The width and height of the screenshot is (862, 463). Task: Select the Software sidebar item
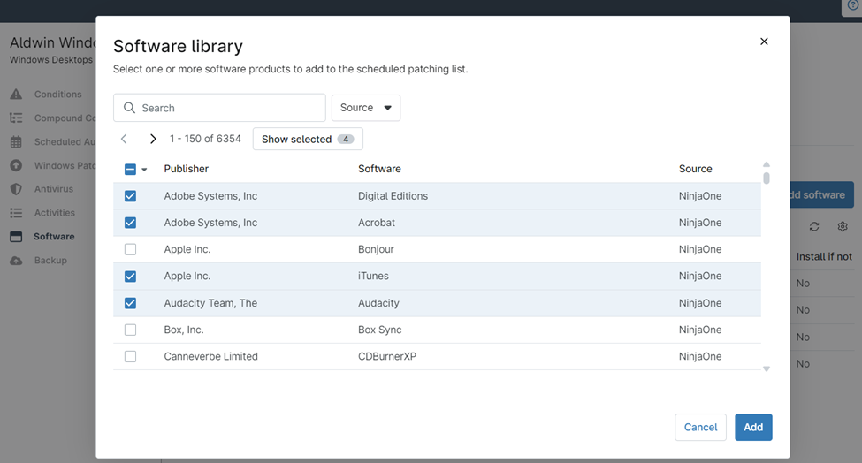point(54,237)
